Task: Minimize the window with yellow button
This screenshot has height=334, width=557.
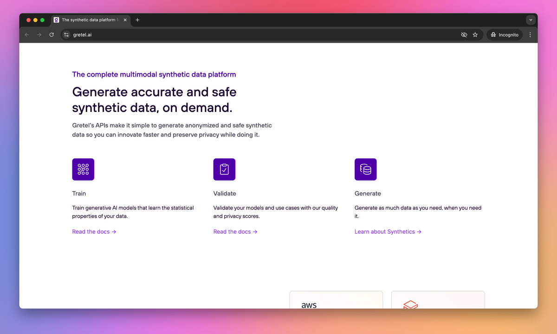Action: coord(35,20)
